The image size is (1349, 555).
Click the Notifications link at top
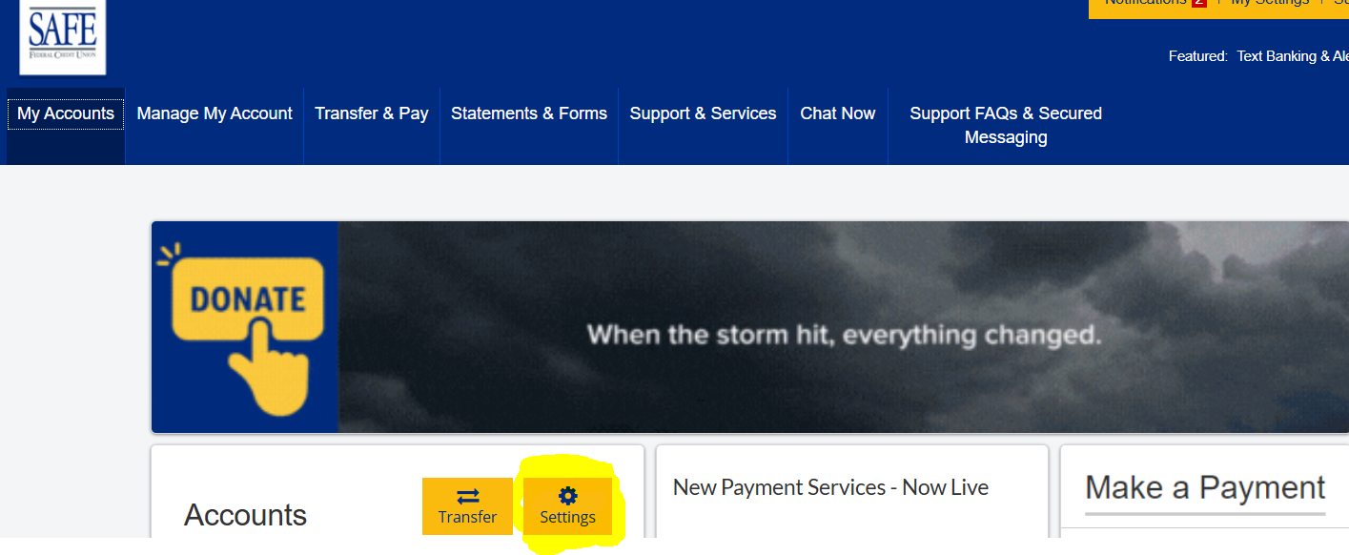[1145, 3]
